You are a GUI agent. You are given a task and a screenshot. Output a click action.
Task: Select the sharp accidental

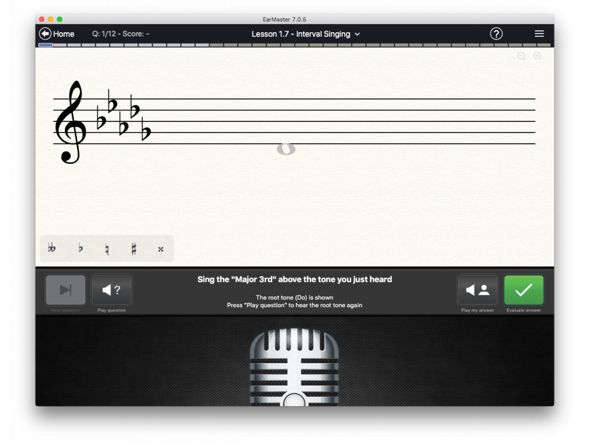(133, 249)
